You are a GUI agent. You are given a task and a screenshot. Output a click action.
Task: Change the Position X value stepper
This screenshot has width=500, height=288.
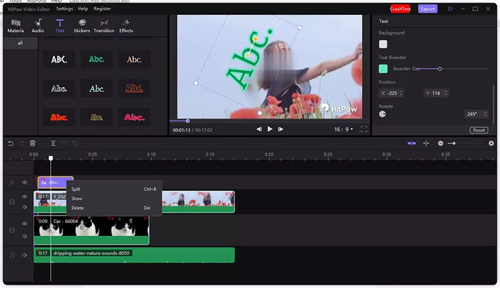pos(401,93)
